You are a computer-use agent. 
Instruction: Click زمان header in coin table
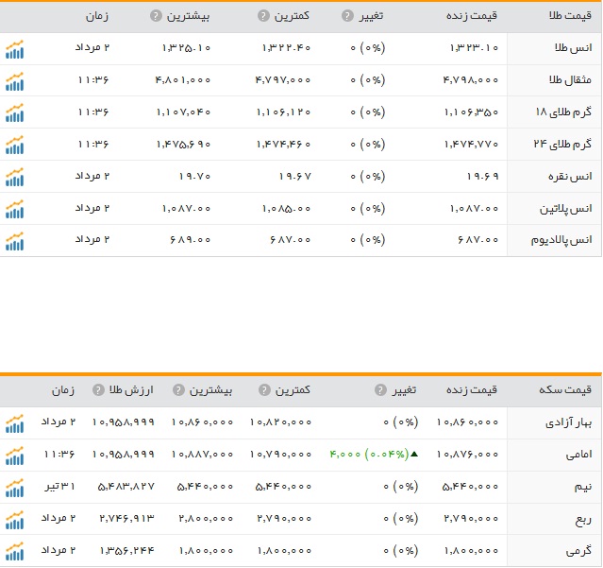[63, 390]
